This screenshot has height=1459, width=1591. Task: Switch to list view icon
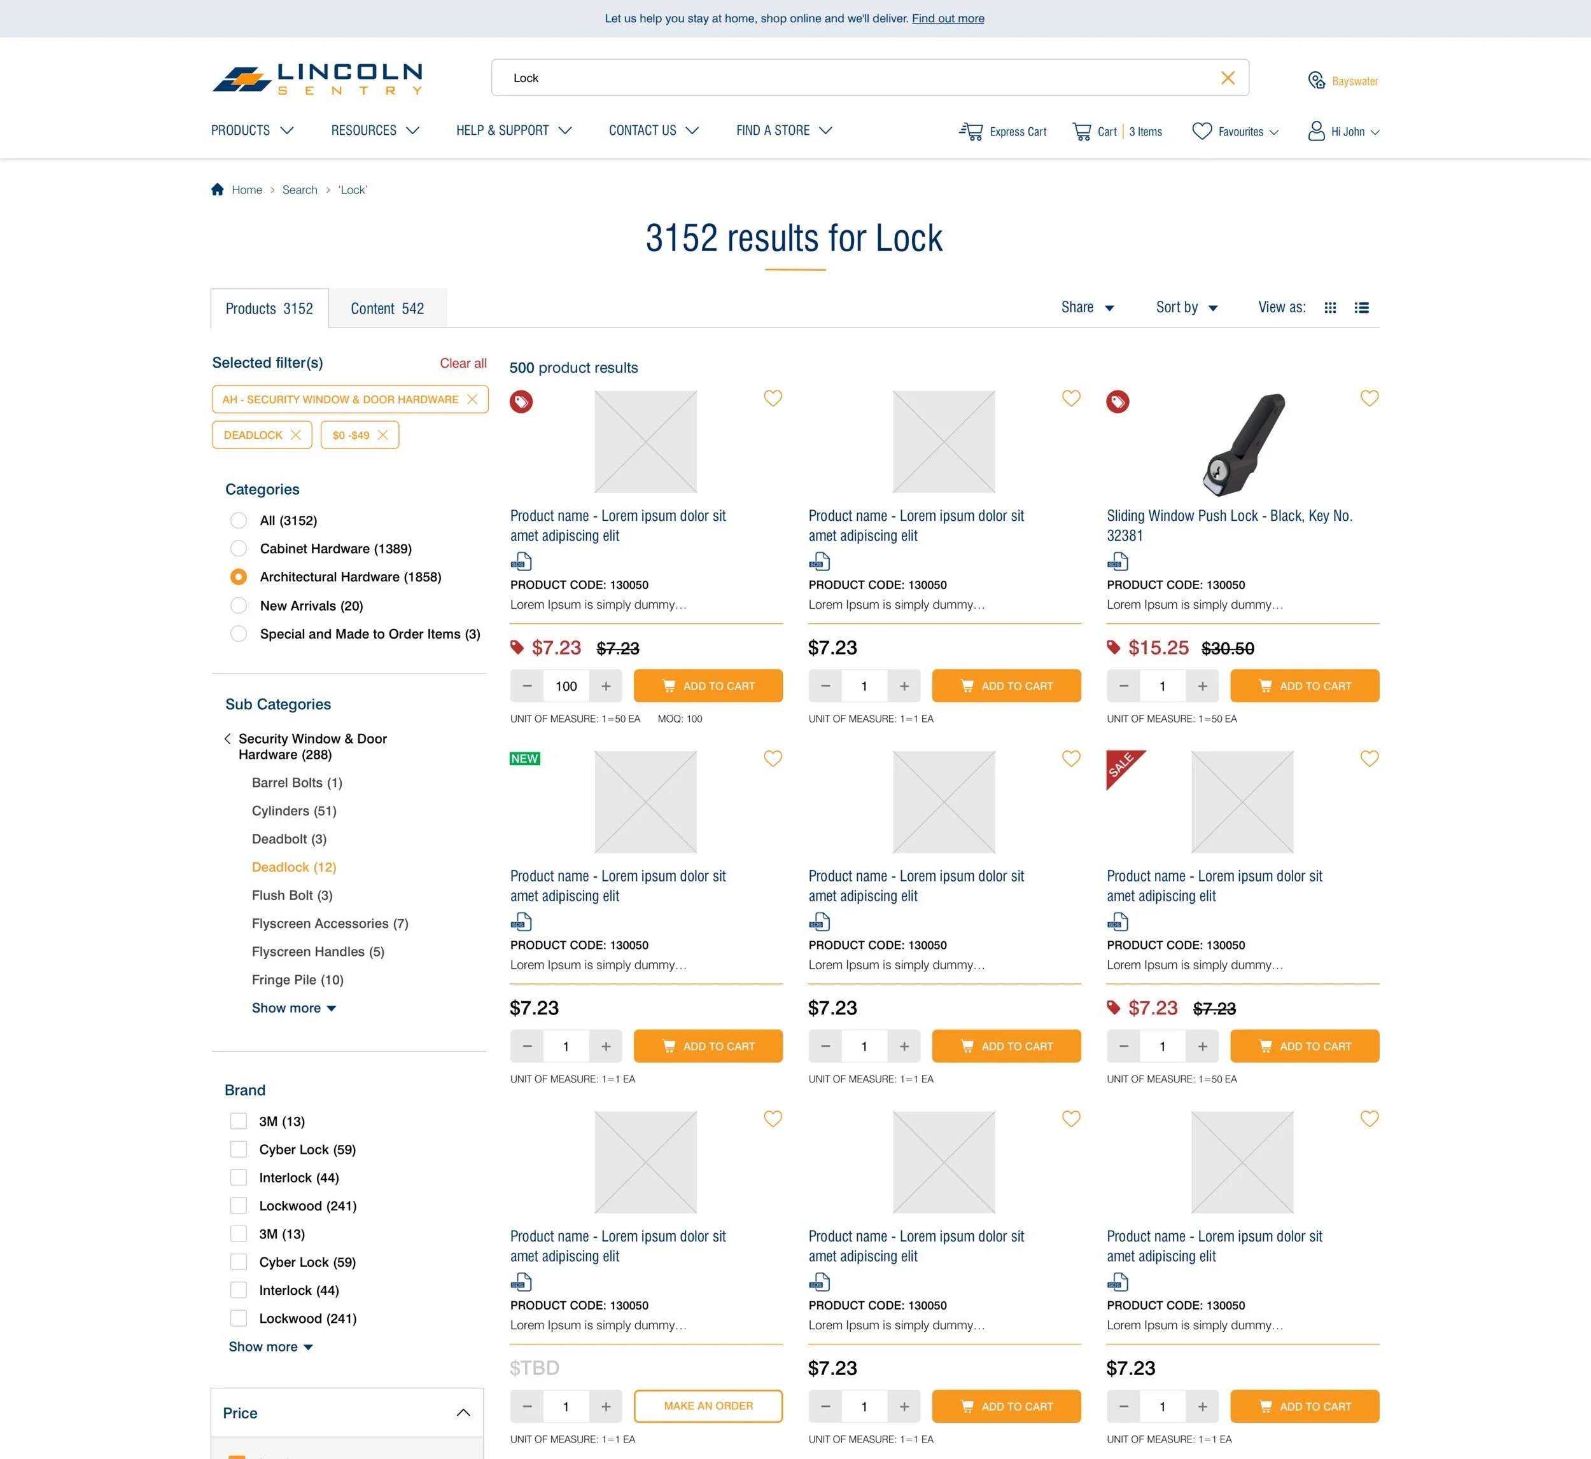click(1362, 308)
